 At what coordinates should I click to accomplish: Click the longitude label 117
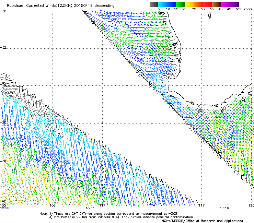coord(201,206)
